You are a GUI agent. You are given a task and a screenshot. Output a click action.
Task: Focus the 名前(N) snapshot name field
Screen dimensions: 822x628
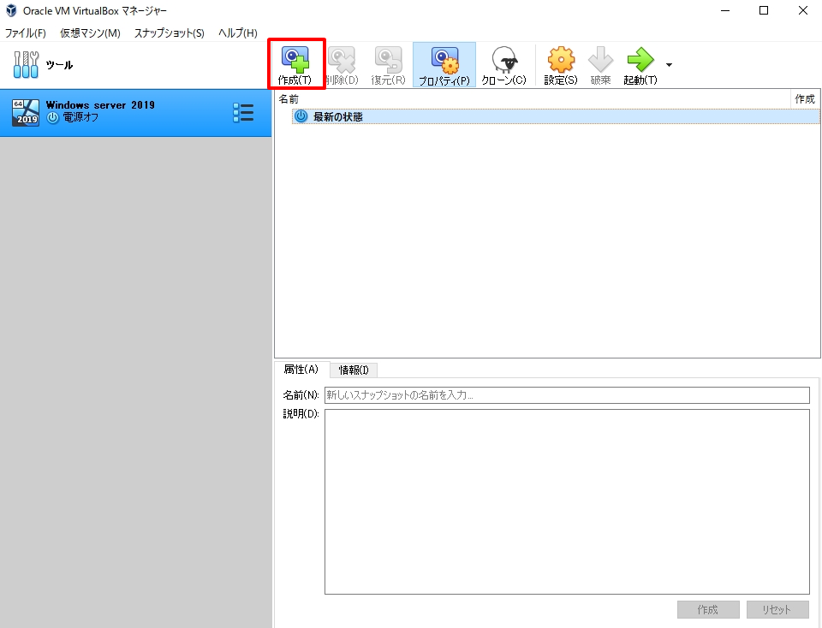click(x=567, y=395)
